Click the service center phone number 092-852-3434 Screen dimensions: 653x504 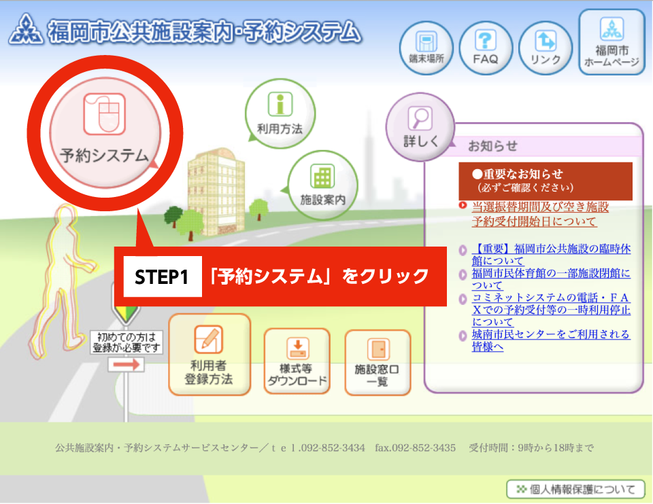(x=333, y=448)
